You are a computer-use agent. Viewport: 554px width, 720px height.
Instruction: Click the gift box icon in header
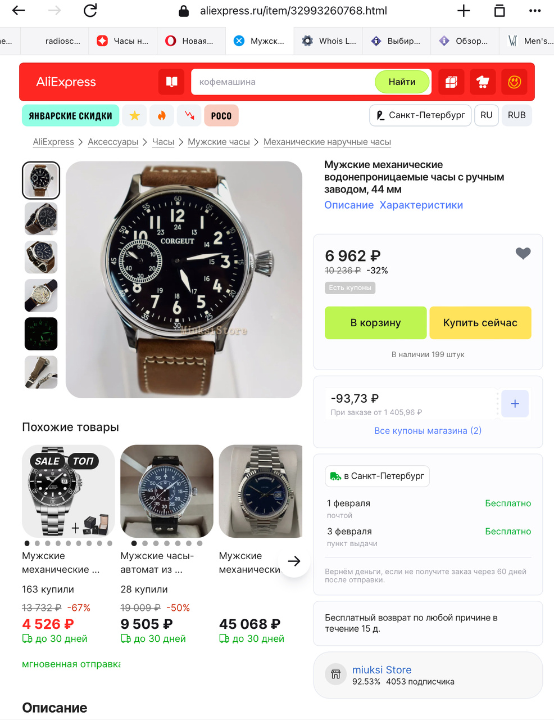tap(451, 82)
